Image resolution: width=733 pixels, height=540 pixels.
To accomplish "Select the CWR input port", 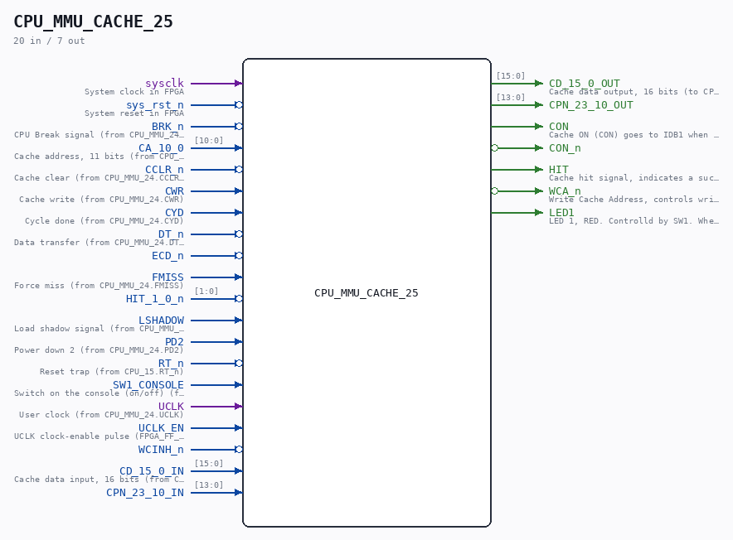I will tap(174, 190).
